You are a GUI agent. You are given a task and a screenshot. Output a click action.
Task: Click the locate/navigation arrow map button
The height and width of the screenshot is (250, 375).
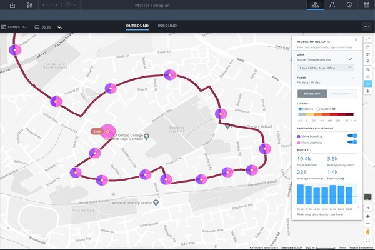pos(368,207)
